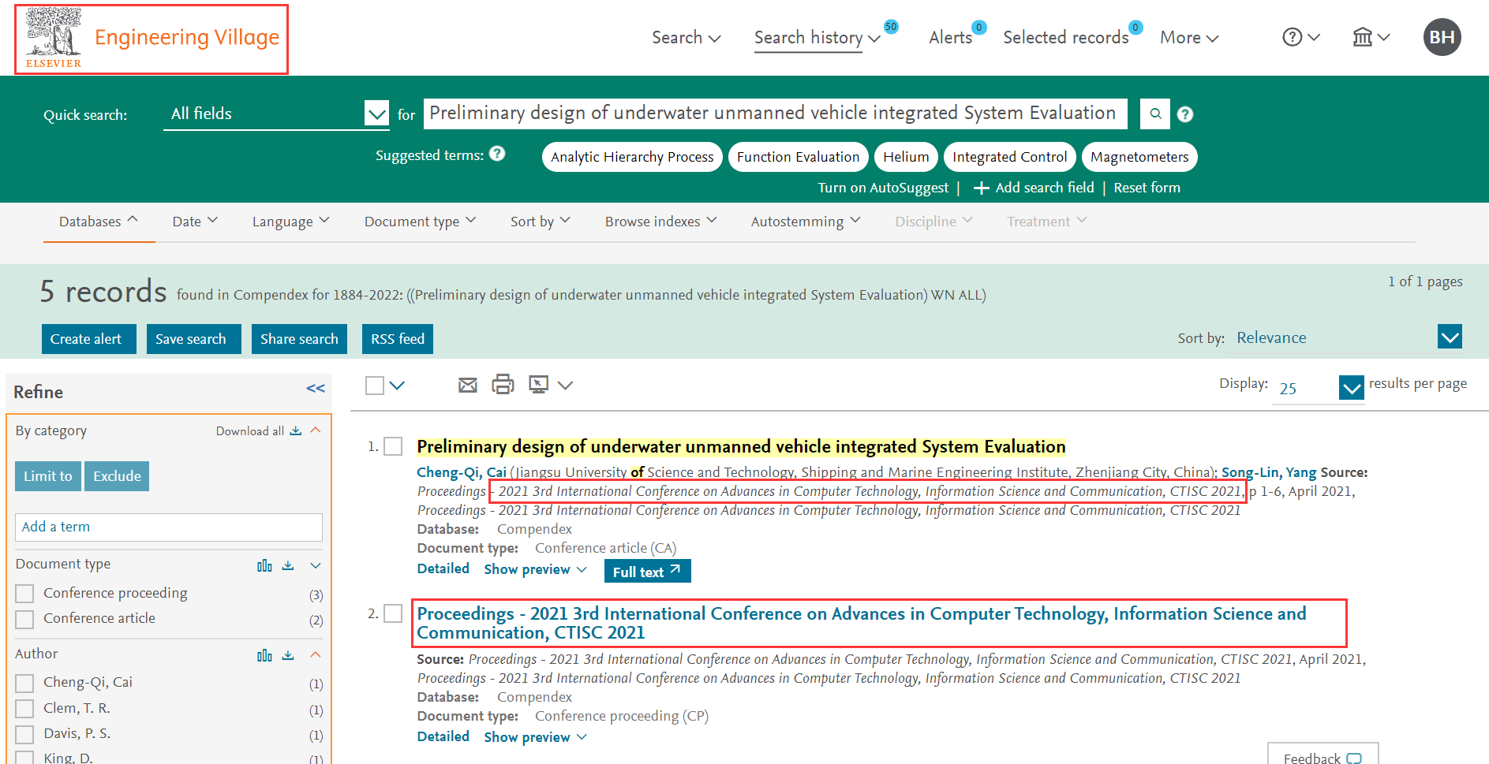Viewport: 1489px width, 764px height.
Task: Select result 2 checkbox
Action: click(393, 613)
